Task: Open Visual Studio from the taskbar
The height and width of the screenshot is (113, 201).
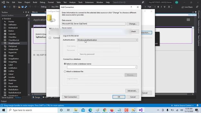Action: [141, 110]
